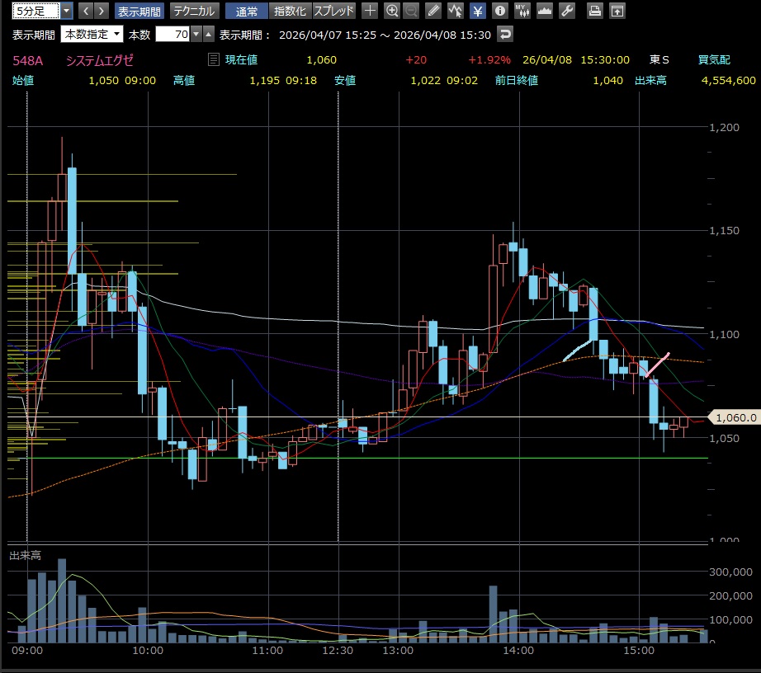Image resolution: width=761 pixels, height=673 pixels.
Task: Open the wrench settings icon
Action: point(566,11)
